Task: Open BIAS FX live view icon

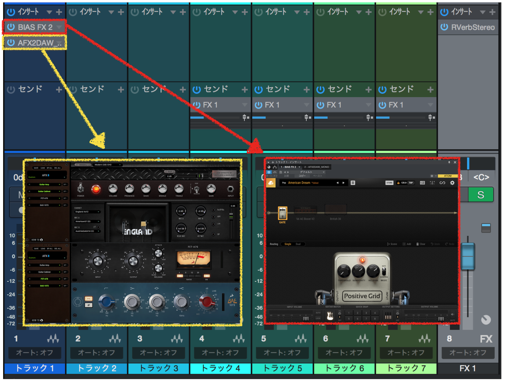Action: 422,183
